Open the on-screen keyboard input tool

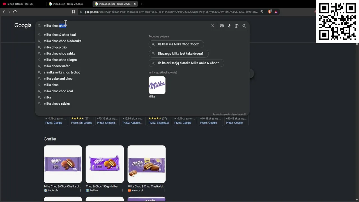tap(222, 26)
